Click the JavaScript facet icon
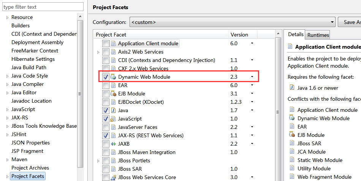 pos(113,119)
